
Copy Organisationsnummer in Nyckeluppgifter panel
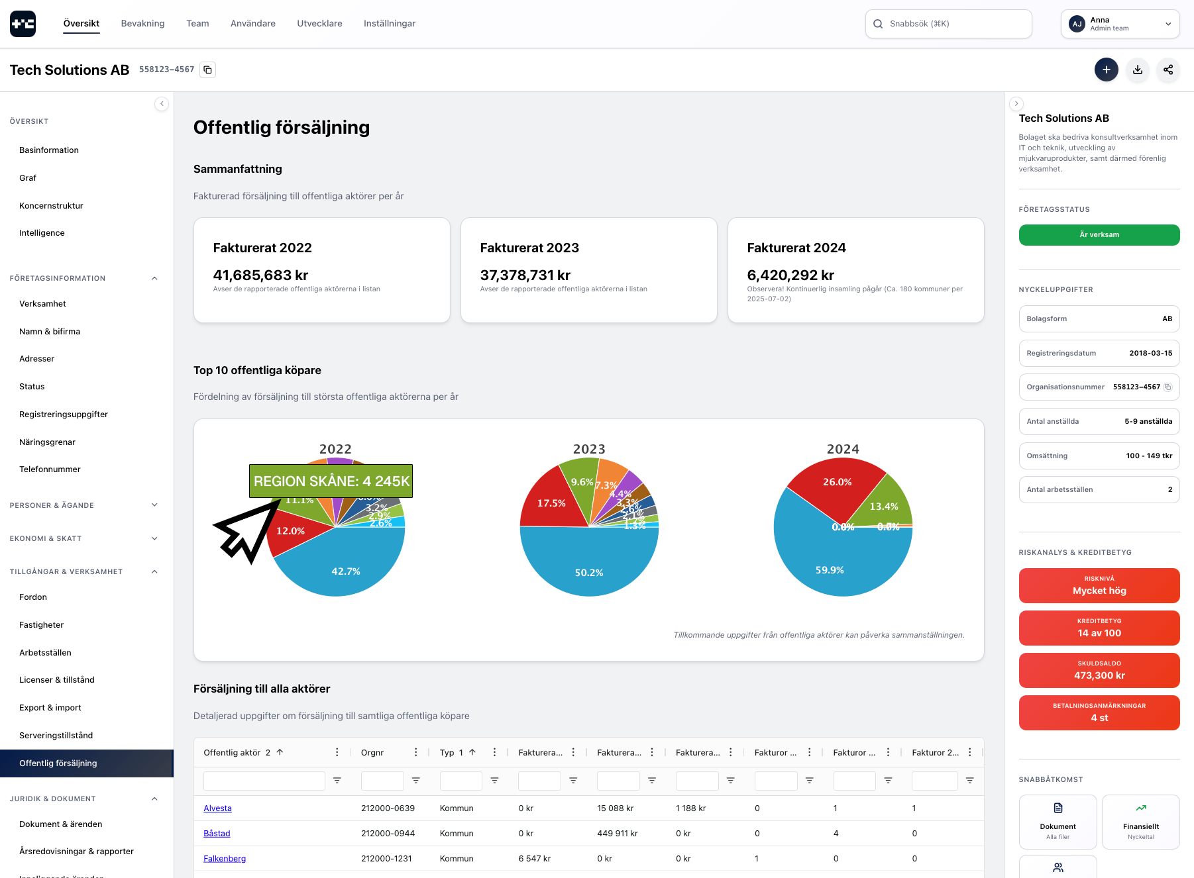pos(1168,387)
